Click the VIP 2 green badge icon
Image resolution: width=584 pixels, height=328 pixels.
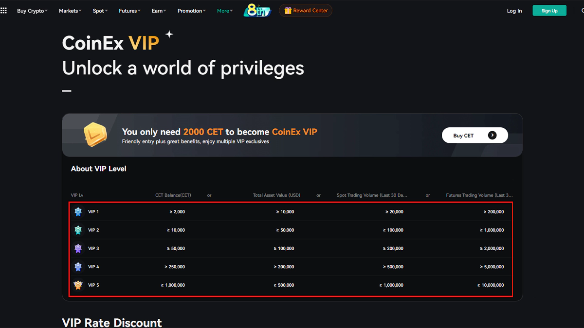(78, 230)
